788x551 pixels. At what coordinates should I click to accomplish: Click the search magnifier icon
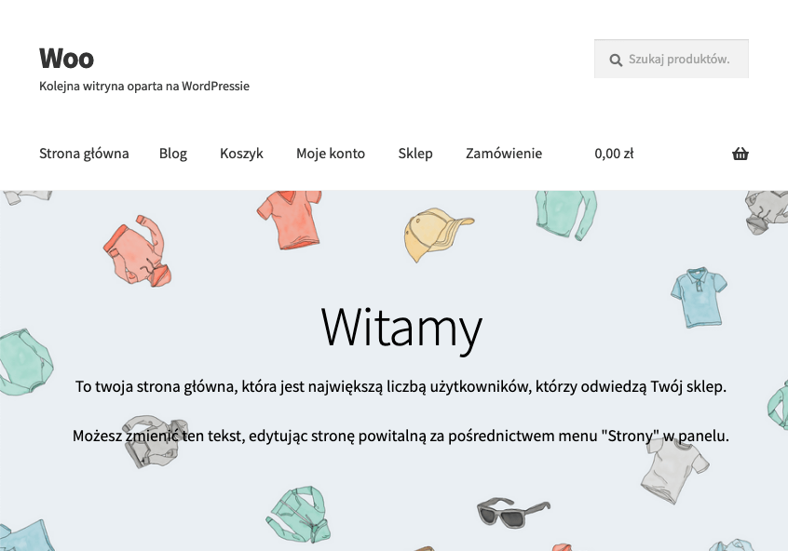pos(616,60)
